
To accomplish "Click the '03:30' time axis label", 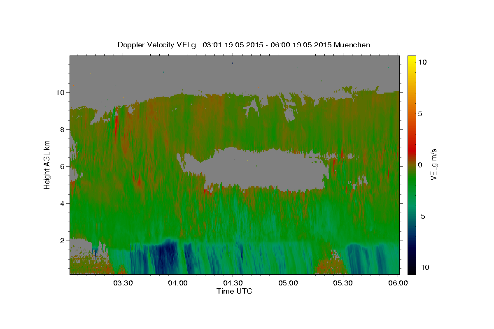I will [123, 283].
